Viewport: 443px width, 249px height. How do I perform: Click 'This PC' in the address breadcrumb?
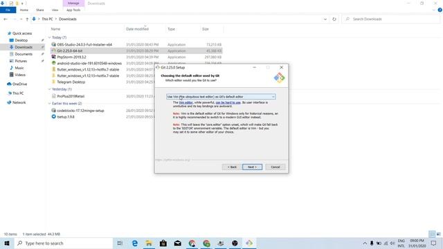[47, 19]
